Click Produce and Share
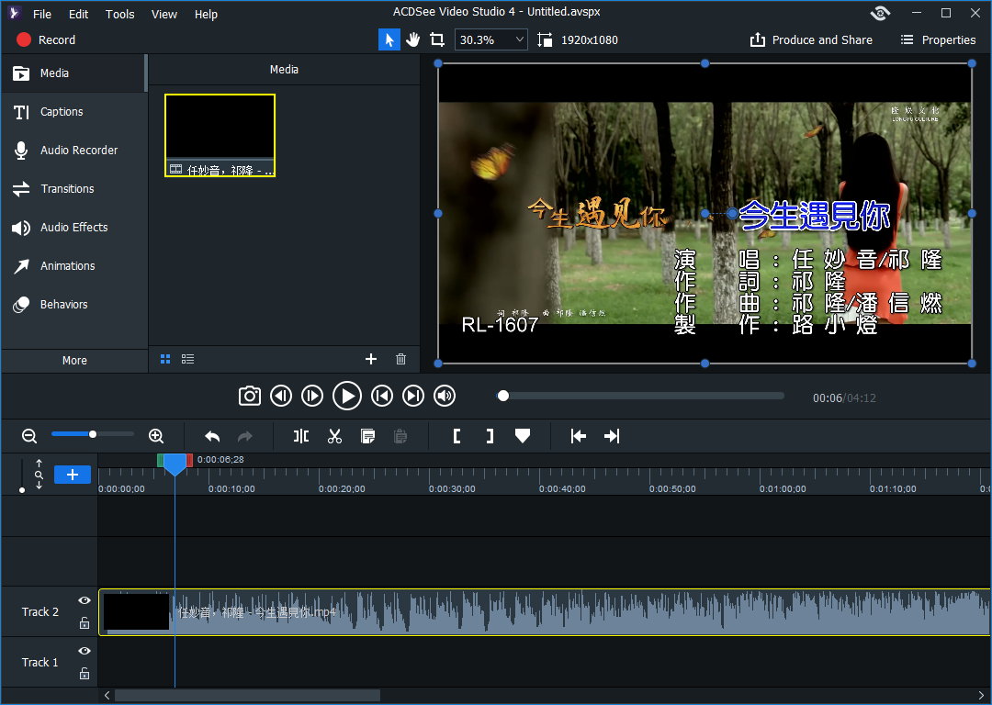Viewport: 992px width, 705px height. tap(811, 39)
